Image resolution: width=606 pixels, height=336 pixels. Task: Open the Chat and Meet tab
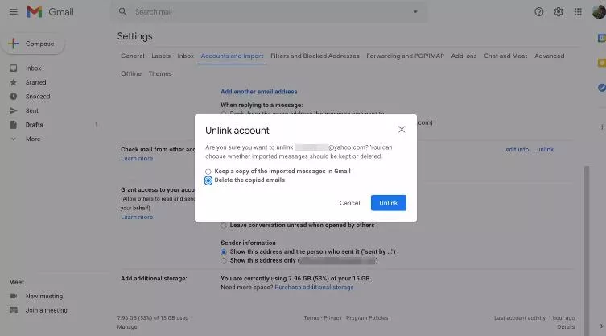click(x=505, y=56)
